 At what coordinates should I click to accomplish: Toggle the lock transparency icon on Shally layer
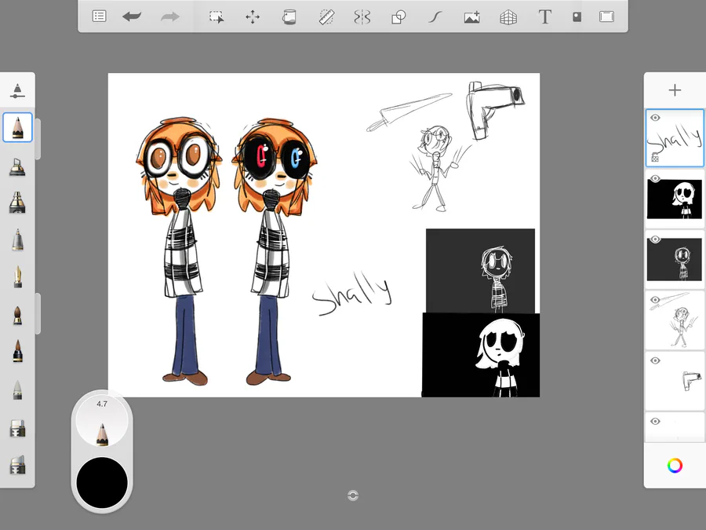point(655,157)
